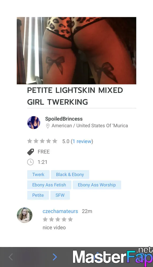Open SpoiledBrincess profile name

pyautogui.click(x=64, y=119)
